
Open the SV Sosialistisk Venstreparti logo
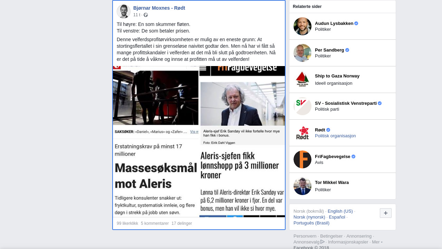[302, 106]
